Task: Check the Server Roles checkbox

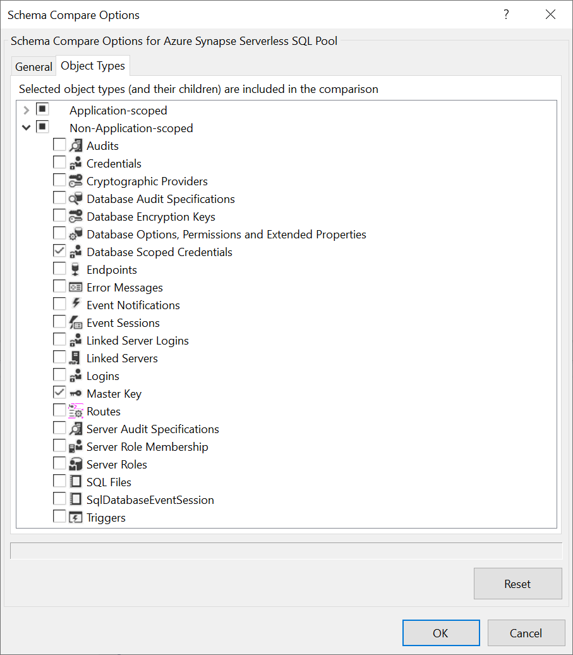Action: pos(59,463)
